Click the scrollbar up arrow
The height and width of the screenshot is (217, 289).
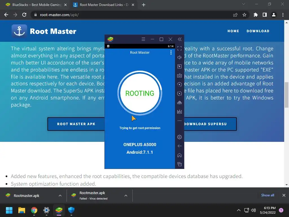(286, 23)
